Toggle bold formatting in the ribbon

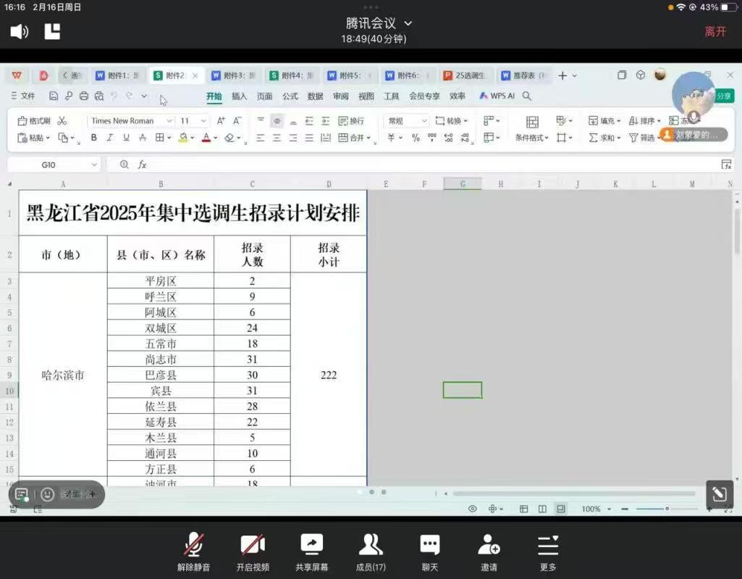[x=94, y=138]
